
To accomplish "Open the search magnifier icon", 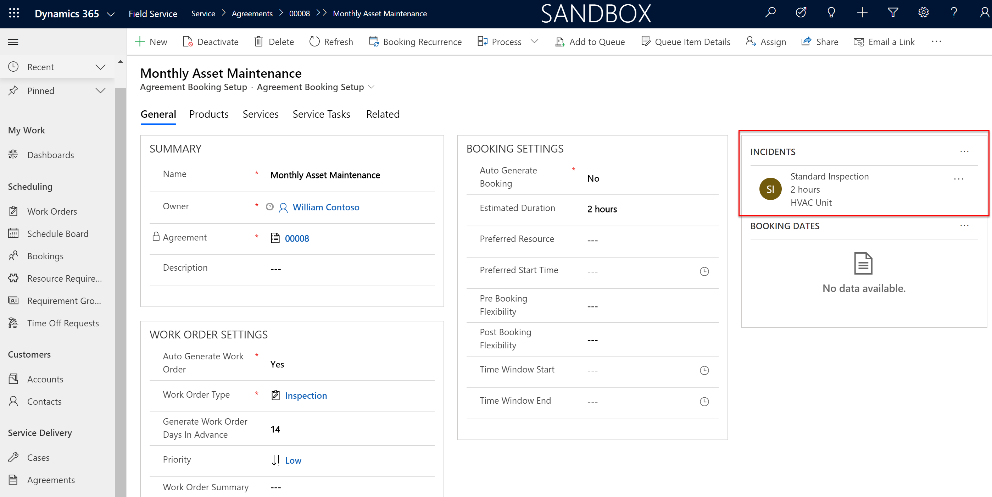I will pyautogui.click(x=770, y=13).
